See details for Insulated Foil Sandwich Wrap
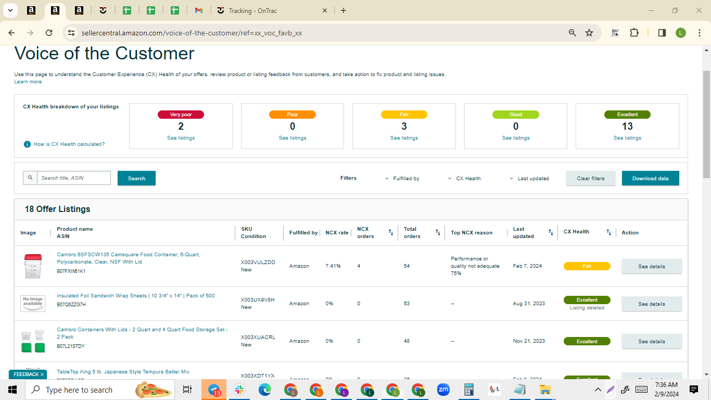Image resolution: width=711 pixels, height=400 pixels. pos(652,304)
